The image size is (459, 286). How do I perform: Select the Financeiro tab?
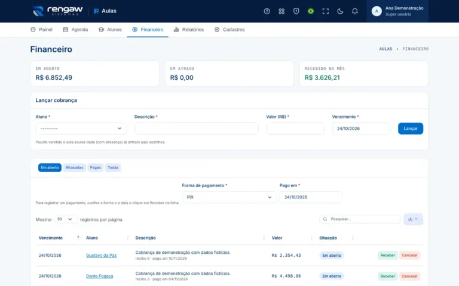tap(148, 29)
